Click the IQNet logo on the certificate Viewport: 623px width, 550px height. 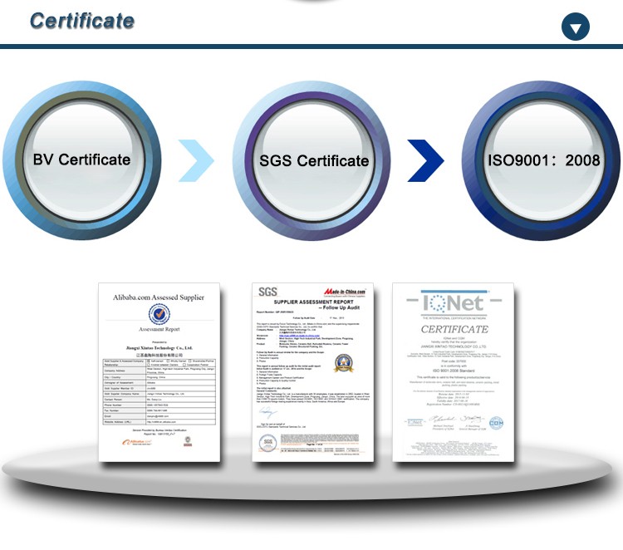[x=454, y=303]
